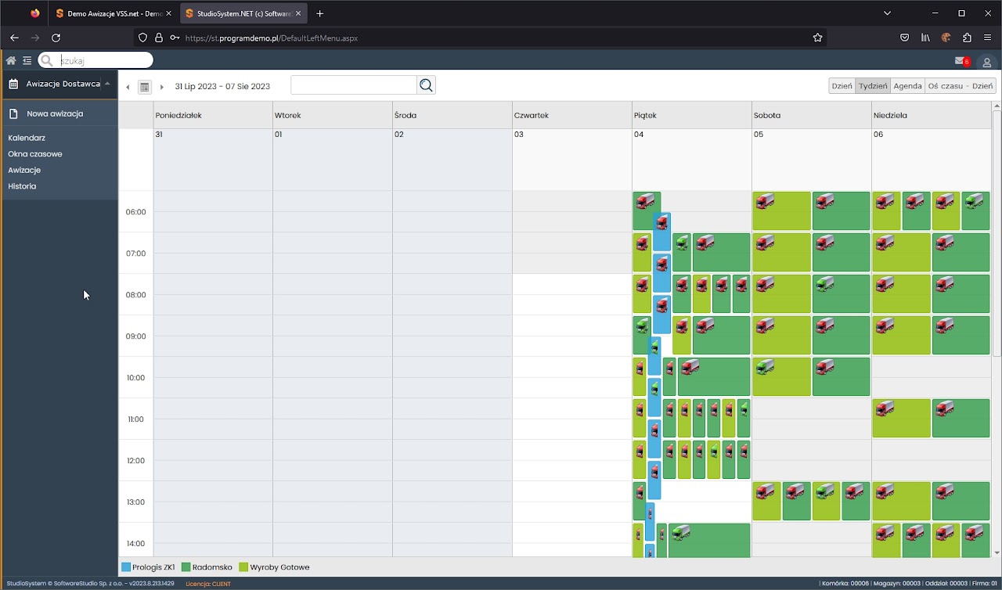This screenshot has width=1002, height=590.
Task: Switch to the Dzień view
Action: 842,86
